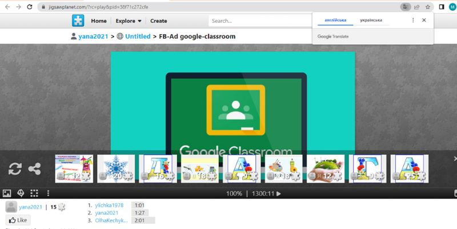Arrange pieces with the grid icon
This screenshot has width=457, height=229.
(x=34, y=193)
